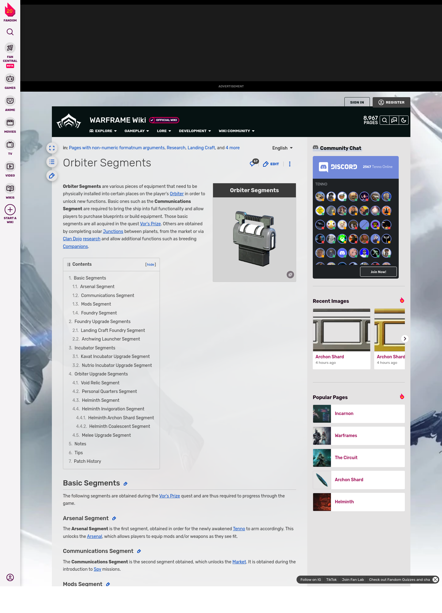Click the WARFRAME lotus logo
The image size is (442, 613).
(x=69, y=121)
